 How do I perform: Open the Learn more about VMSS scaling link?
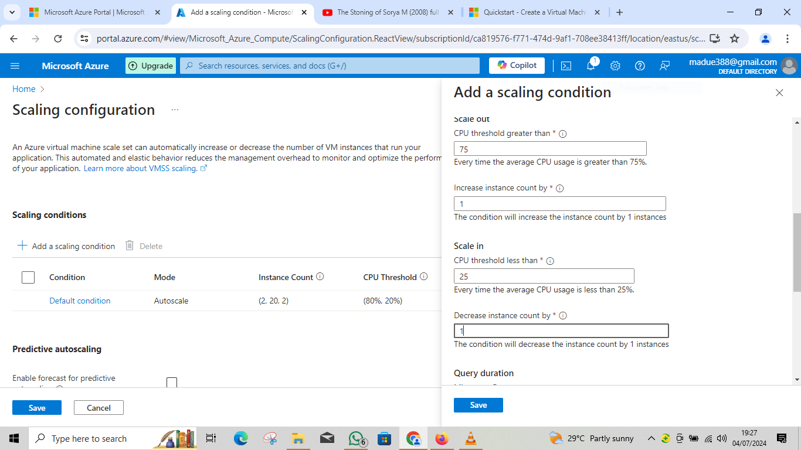145,168
